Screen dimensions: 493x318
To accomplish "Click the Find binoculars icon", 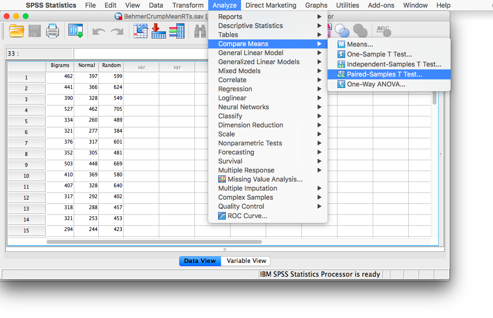I will [200, 31].
